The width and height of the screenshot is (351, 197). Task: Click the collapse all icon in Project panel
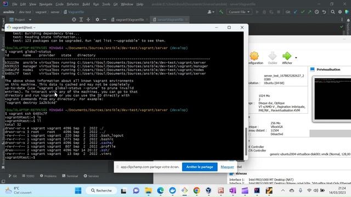(x=88, y=20)
